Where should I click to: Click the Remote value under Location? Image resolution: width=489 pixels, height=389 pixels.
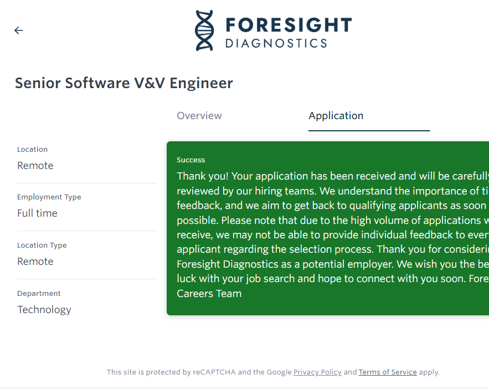pyautogui.click(x=35, y=166)
